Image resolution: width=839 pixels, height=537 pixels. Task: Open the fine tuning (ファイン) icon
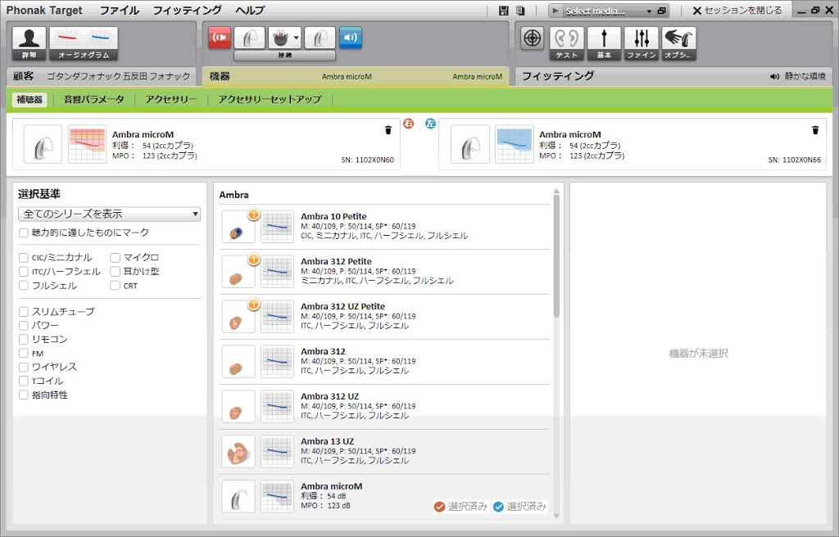tap(642, 43)
